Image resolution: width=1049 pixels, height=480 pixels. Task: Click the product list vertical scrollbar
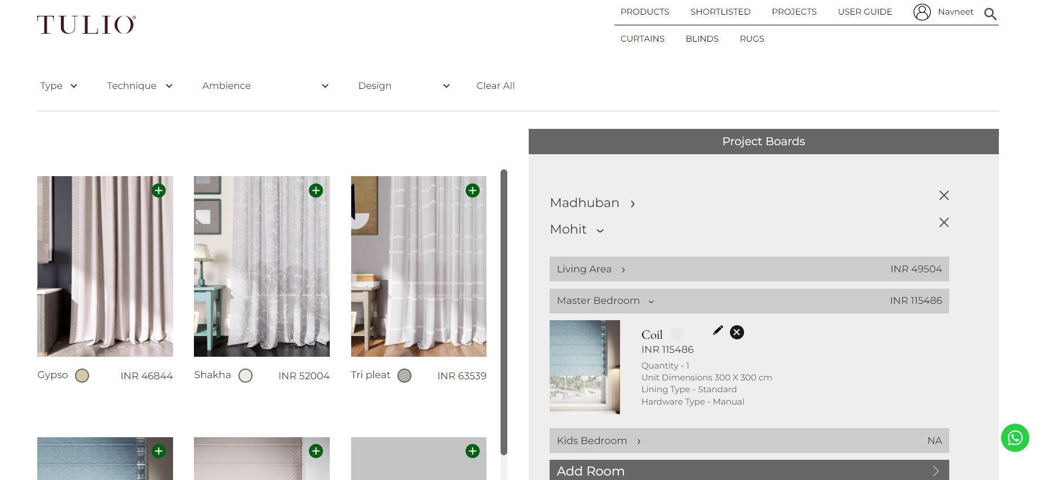click(x=504, y=312)
